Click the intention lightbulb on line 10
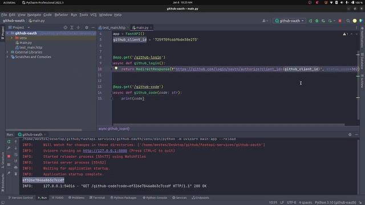 pos(116,68)
